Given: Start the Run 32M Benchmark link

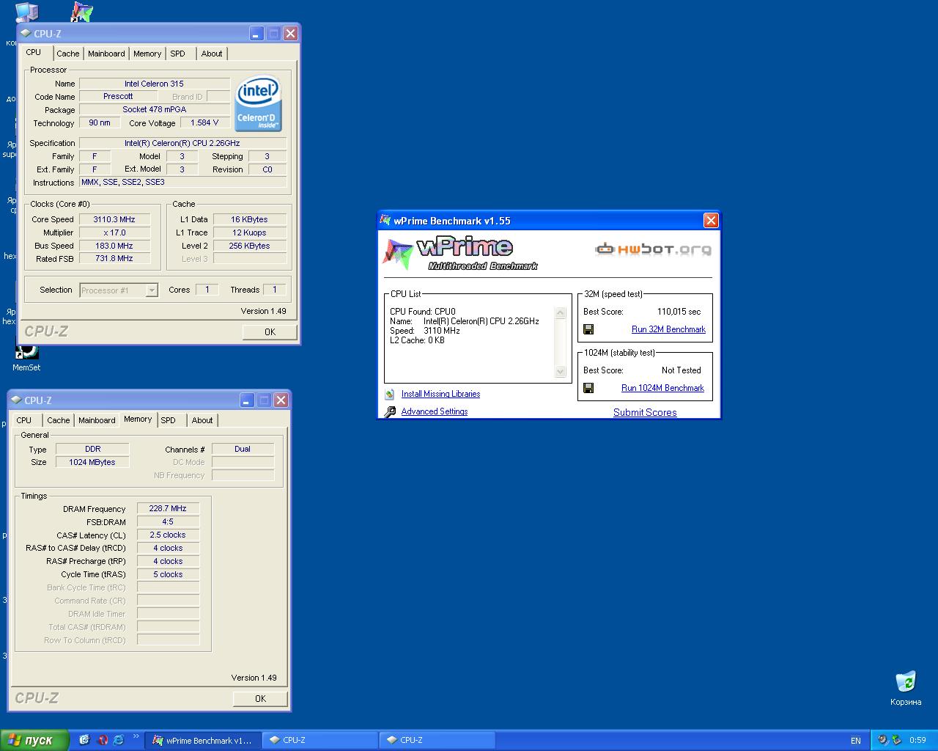Looking at the screenshot, I should pos(668,329).
